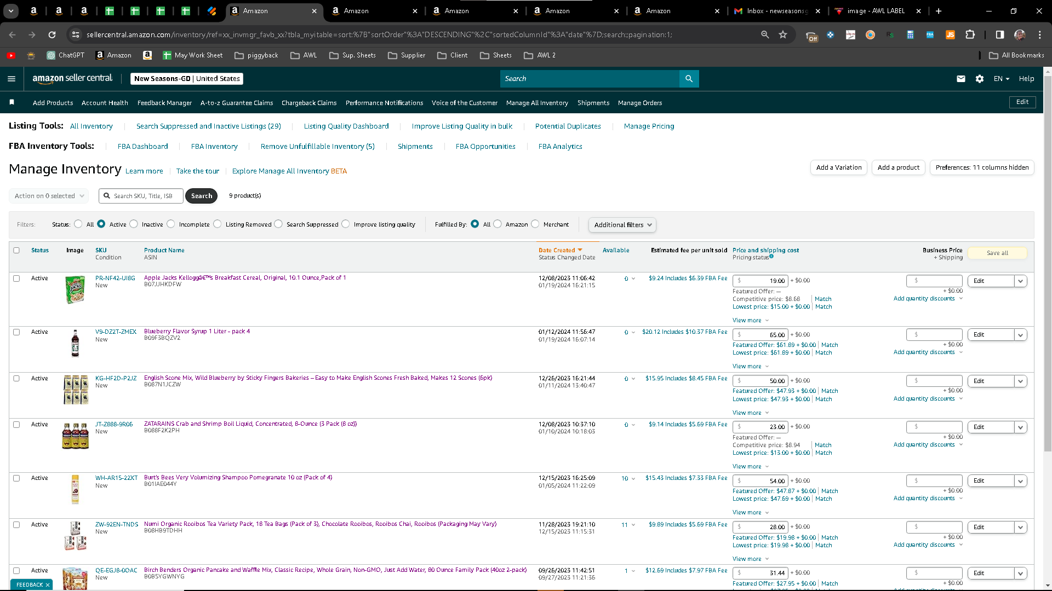Open the browser tab search dropdown arrow
Viewport: 1052px width, 591px height.
(11, 11)
